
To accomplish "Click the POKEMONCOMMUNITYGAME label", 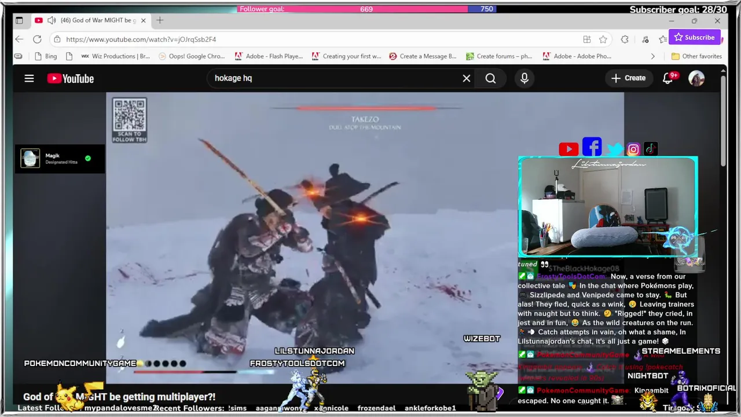I will point(80,363).
